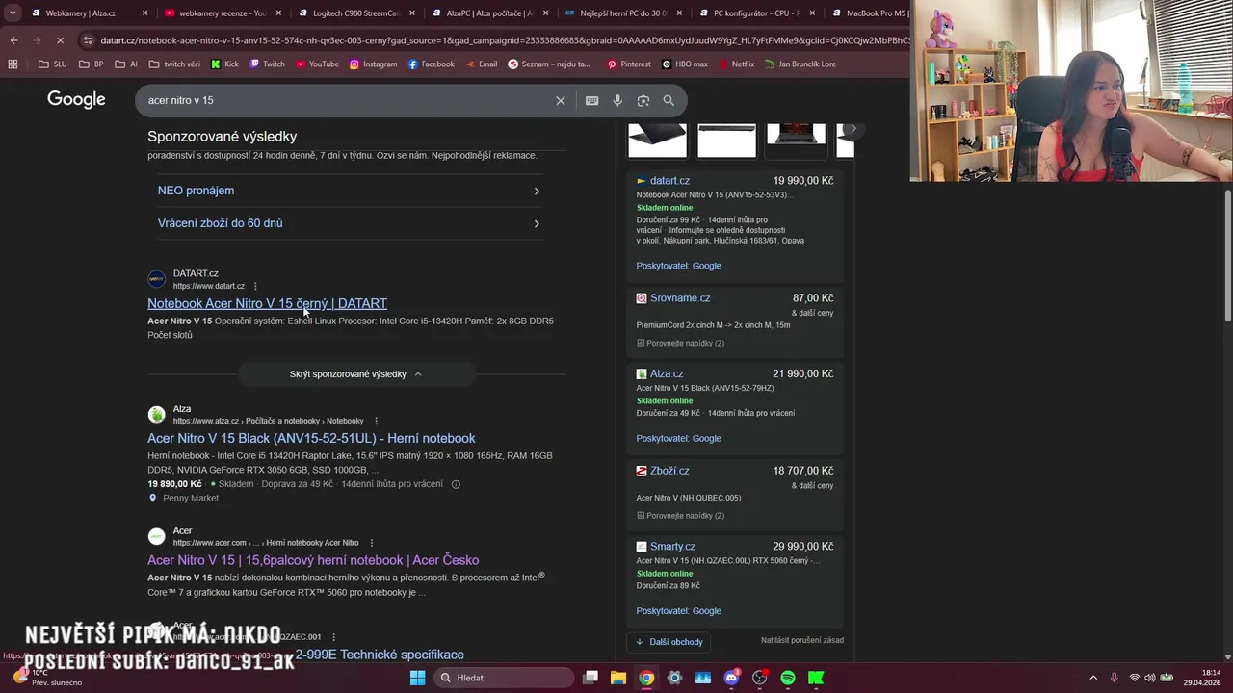The height and width of the screenshot is (693, 1233).
Task: Show hidden system tray icons
Action: click(1092, 678)
